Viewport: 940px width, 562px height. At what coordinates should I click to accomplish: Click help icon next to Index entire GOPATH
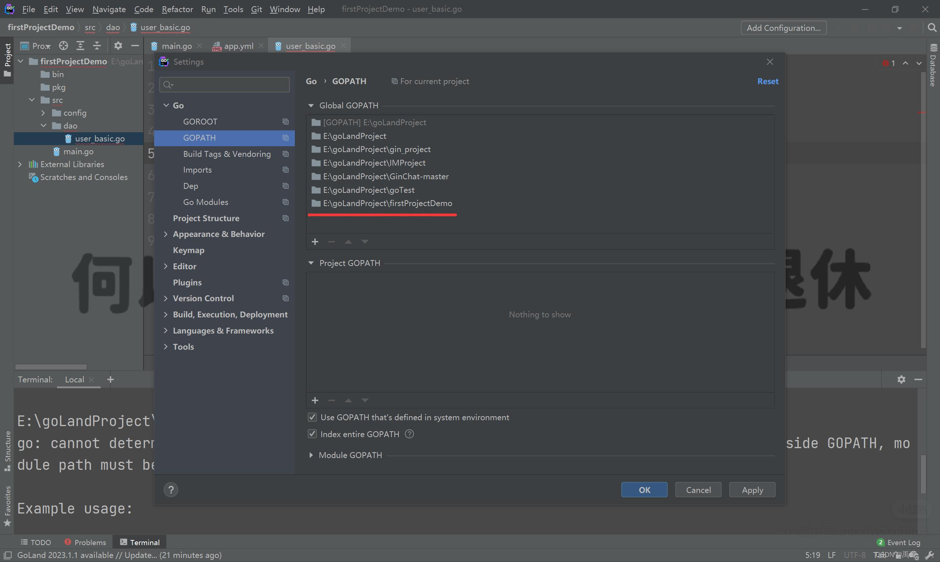(x=409, y=434)
